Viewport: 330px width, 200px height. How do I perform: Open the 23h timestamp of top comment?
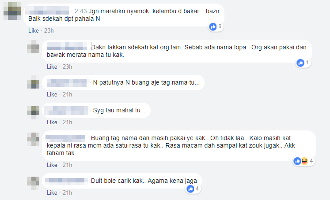point(49,31)
